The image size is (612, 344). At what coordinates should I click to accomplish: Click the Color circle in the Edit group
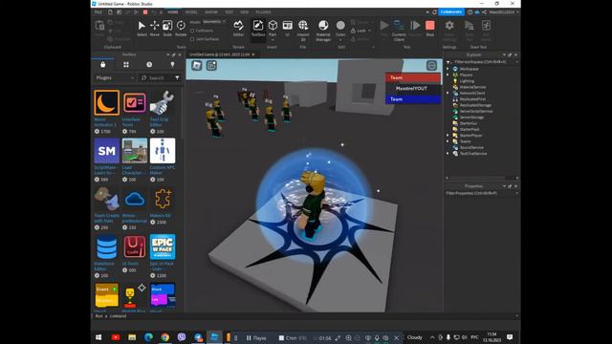[340, 26]
